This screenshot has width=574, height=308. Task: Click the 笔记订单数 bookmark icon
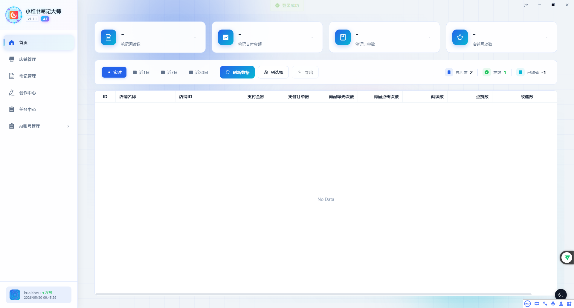343,37
